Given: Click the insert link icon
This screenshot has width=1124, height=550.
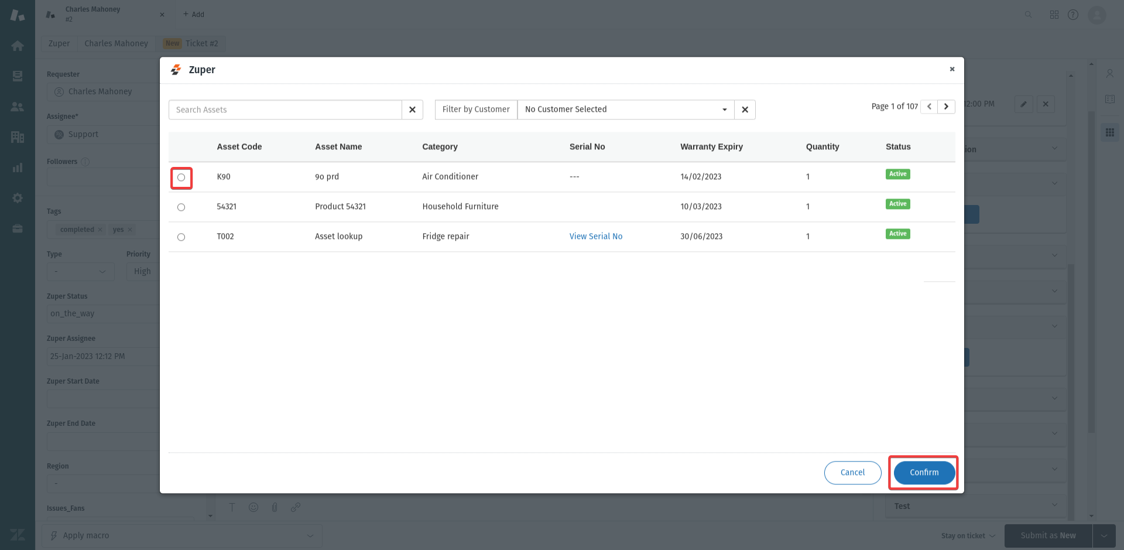Looking at the screenshot, I should [296, 507].
